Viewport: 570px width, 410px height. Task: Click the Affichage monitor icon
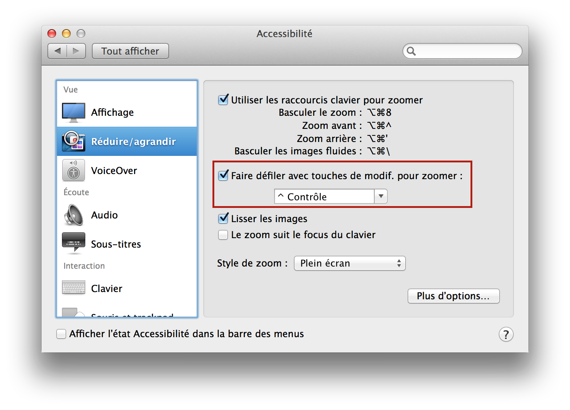tap(74, 113)
